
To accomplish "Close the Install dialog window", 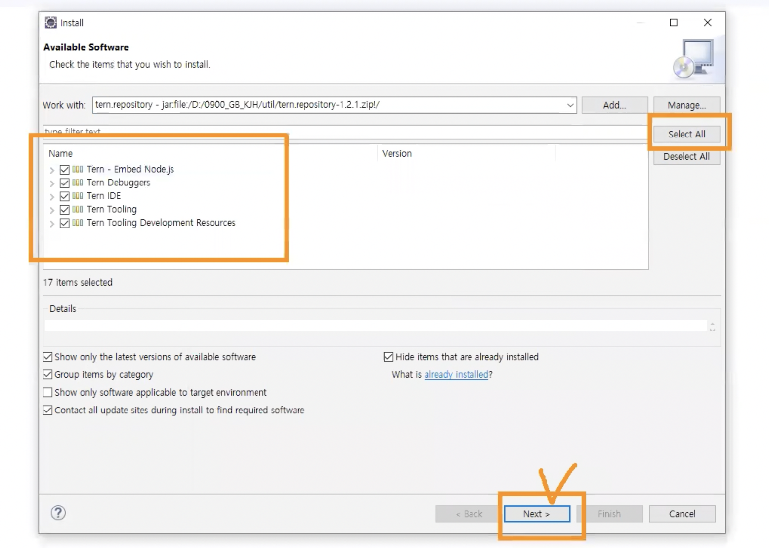I will (x=707, y=23).
